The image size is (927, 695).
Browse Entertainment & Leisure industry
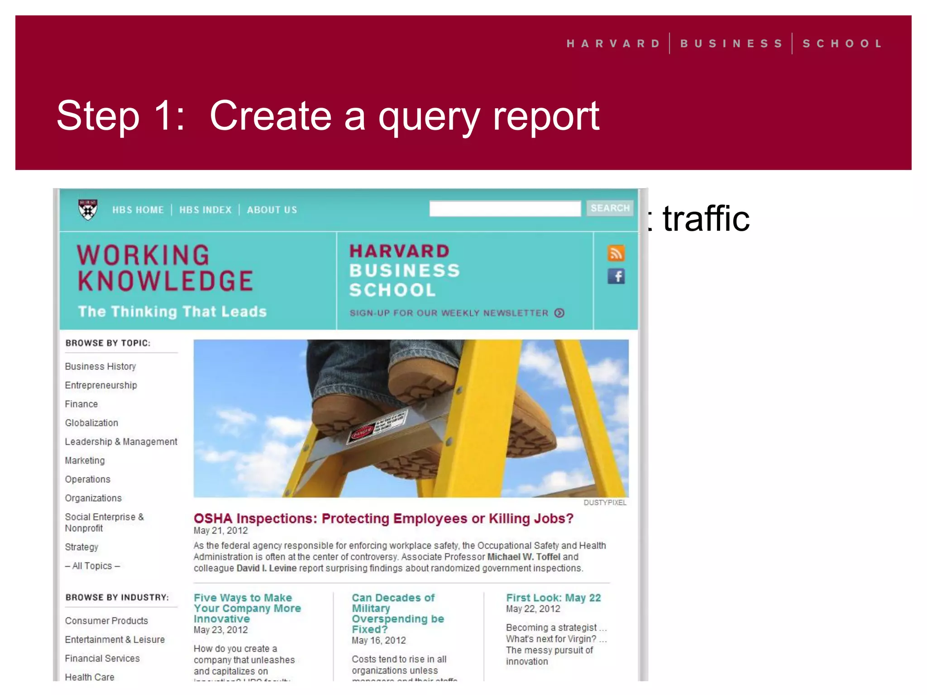click(115, 640)
